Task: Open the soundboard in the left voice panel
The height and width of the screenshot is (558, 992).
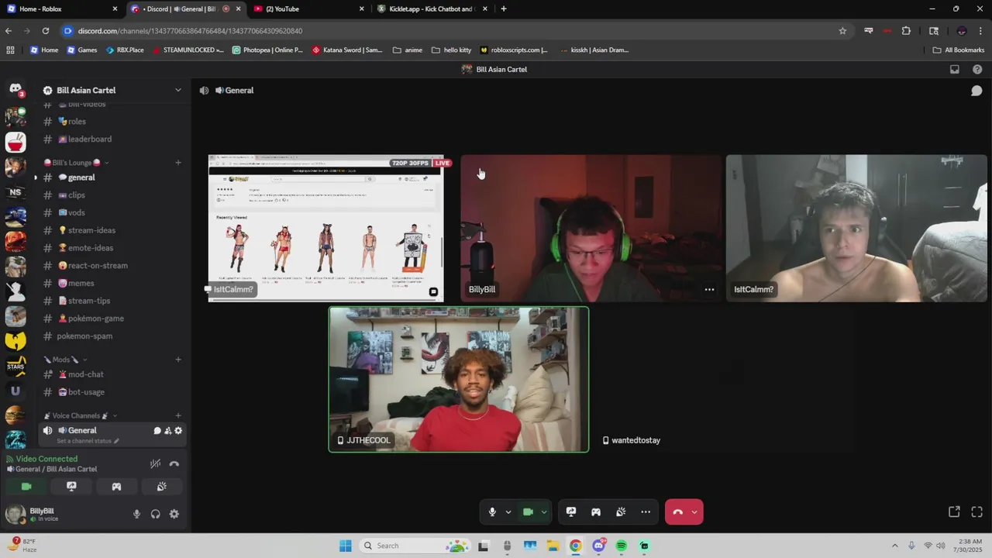Action: tap(161, 487)
